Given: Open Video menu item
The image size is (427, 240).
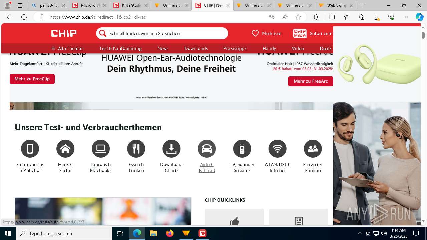Looking at the screenshot, I should pos(298,48).
